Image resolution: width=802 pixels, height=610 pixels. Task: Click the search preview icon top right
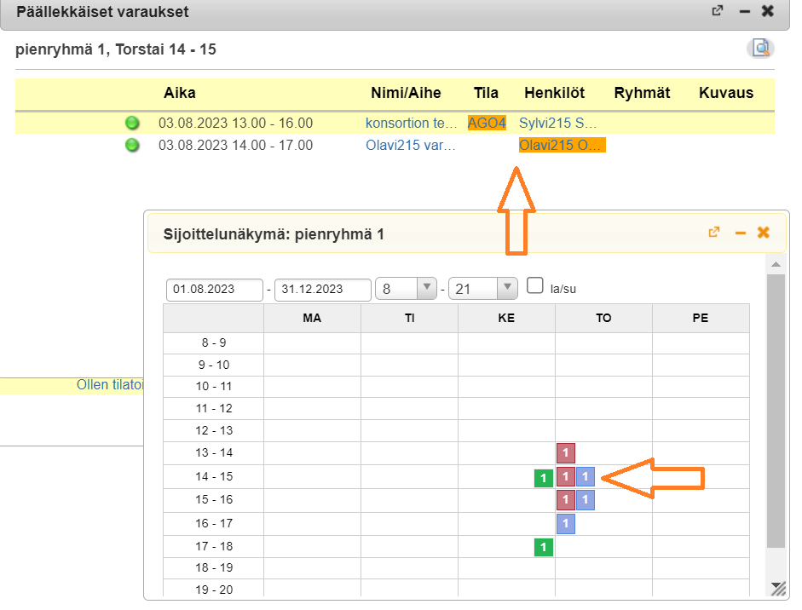click(759, 49)
